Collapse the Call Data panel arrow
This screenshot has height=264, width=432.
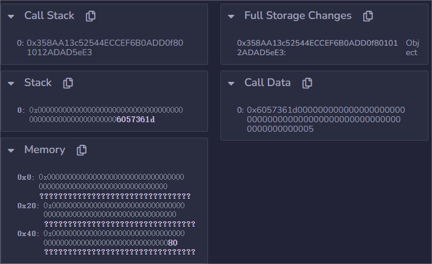(x=231, y=83)
